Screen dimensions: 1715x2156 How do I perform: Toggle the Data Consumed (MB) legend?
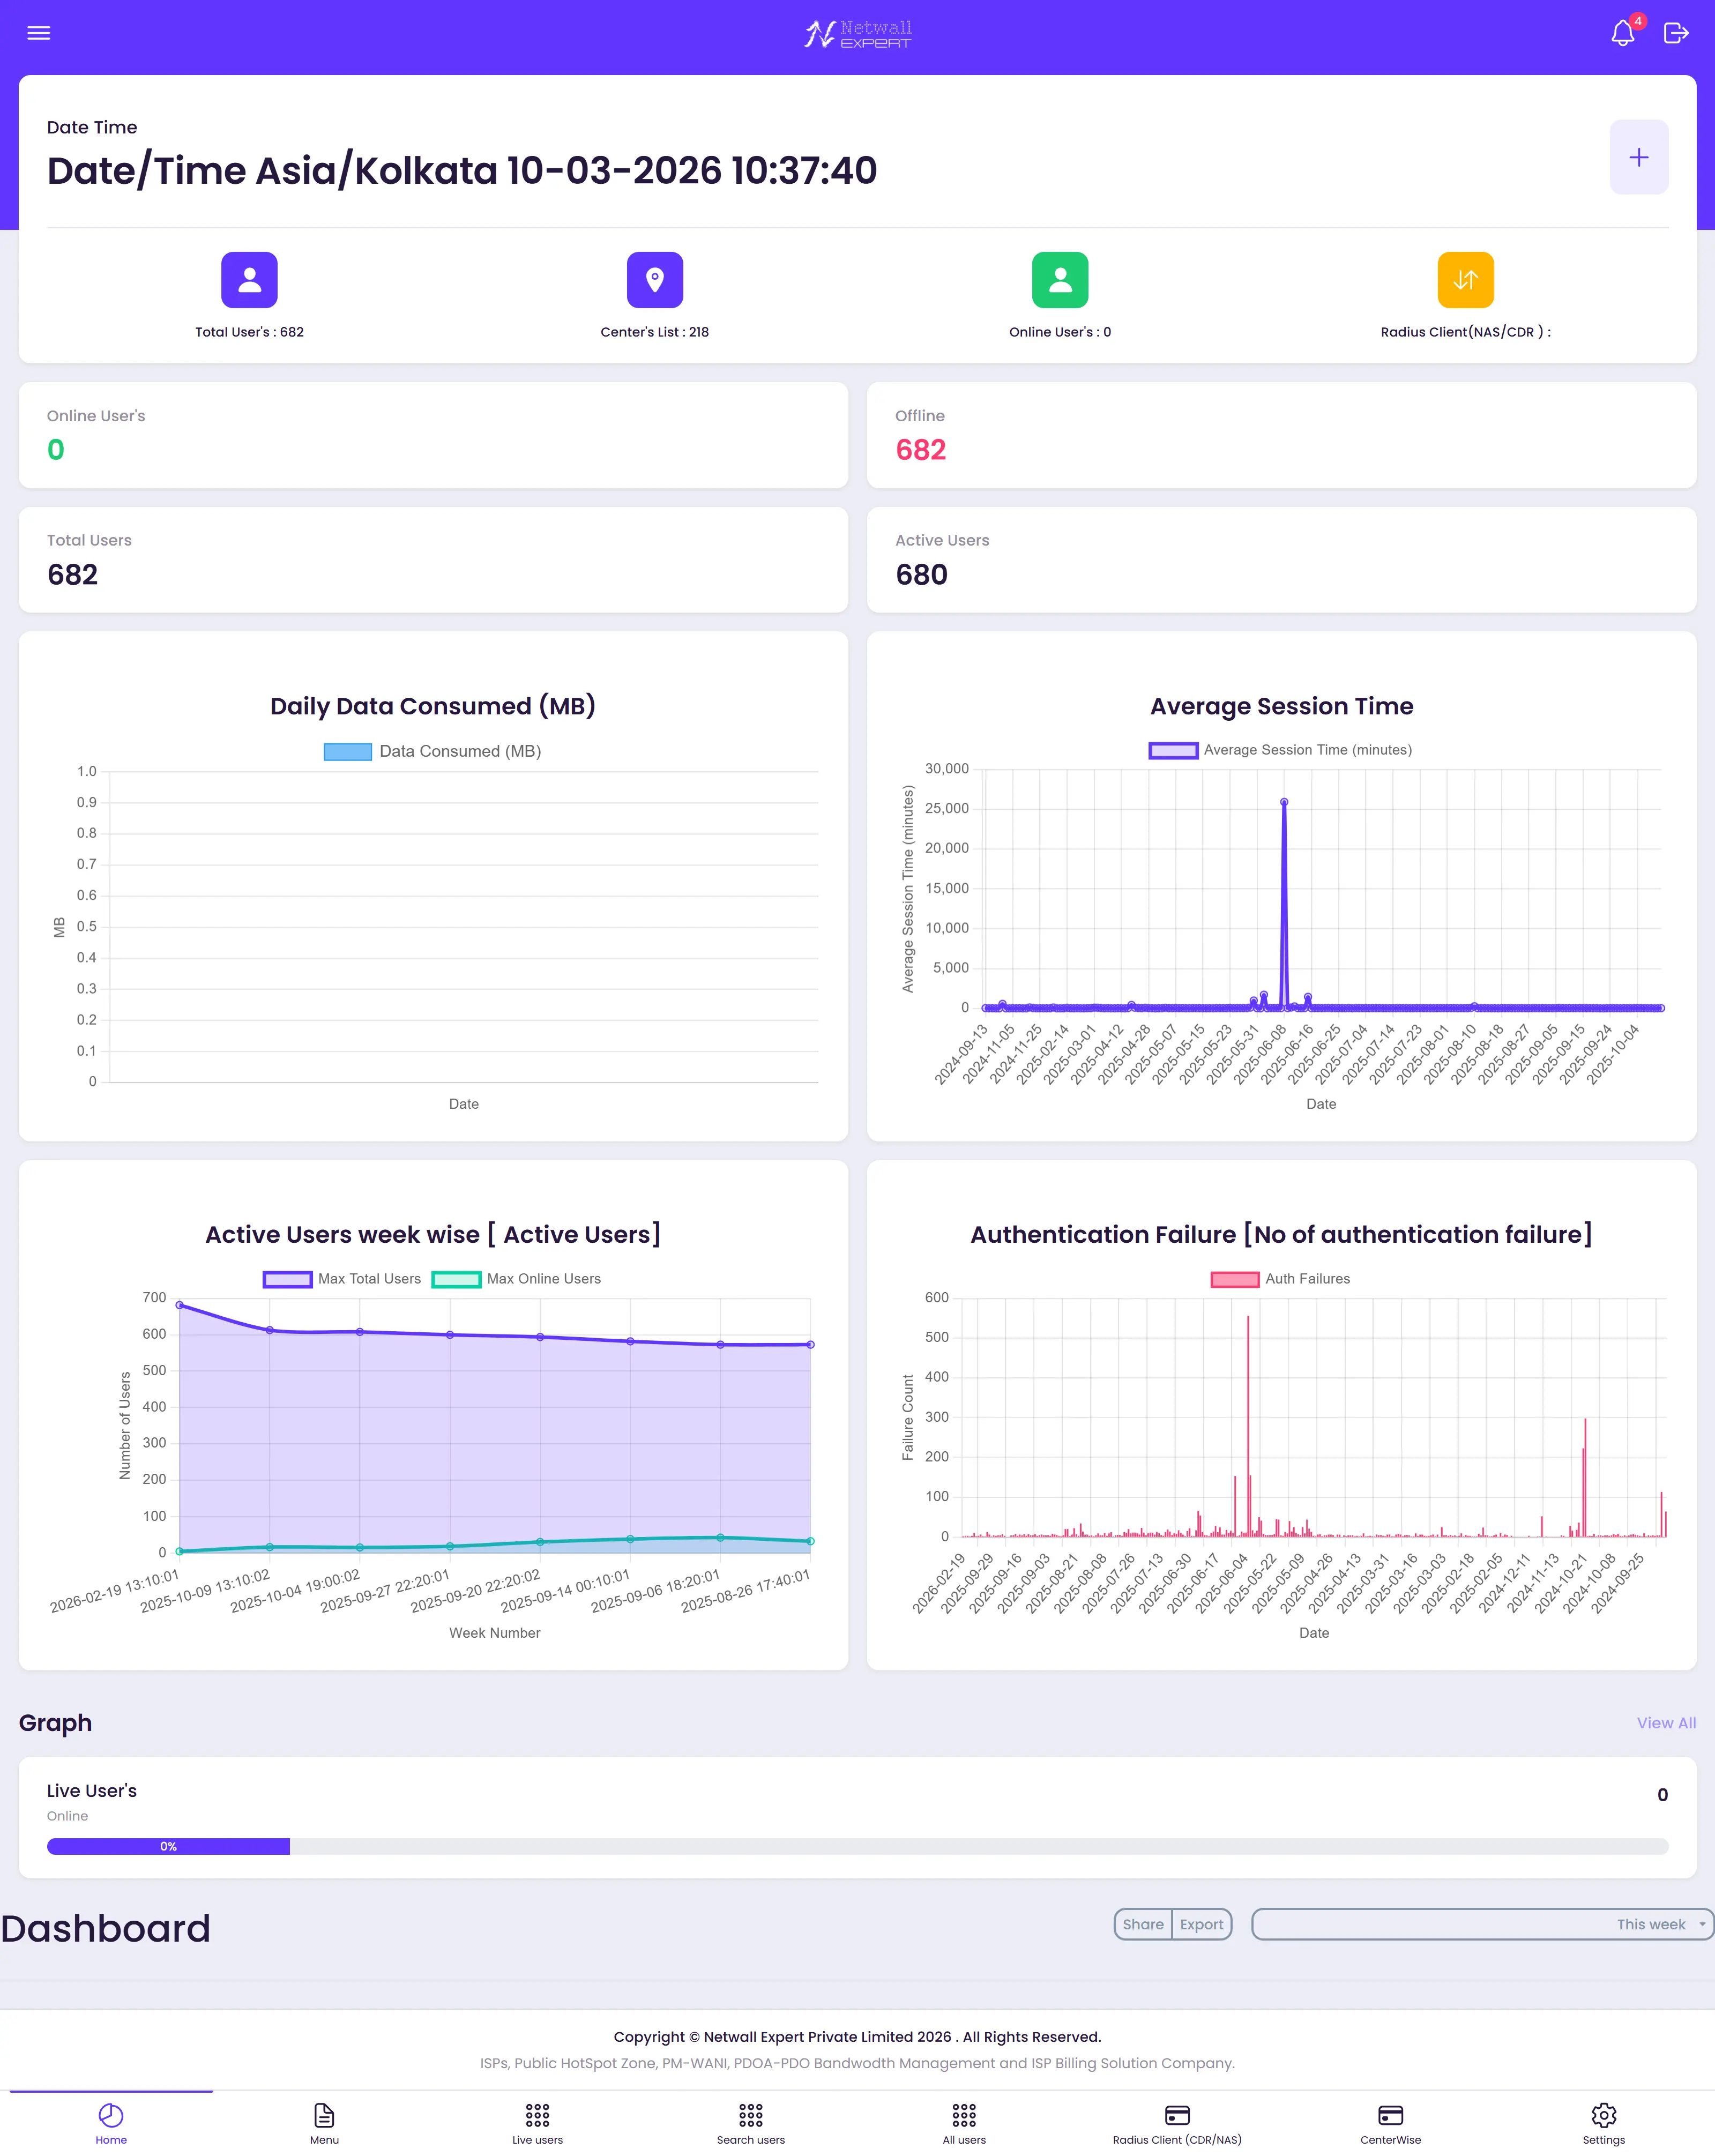(432, 750)
